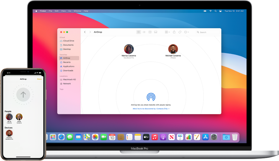This screenshot has height=161, width=279.
Task: Open the More actions dropdown
Action: [186, 32]
